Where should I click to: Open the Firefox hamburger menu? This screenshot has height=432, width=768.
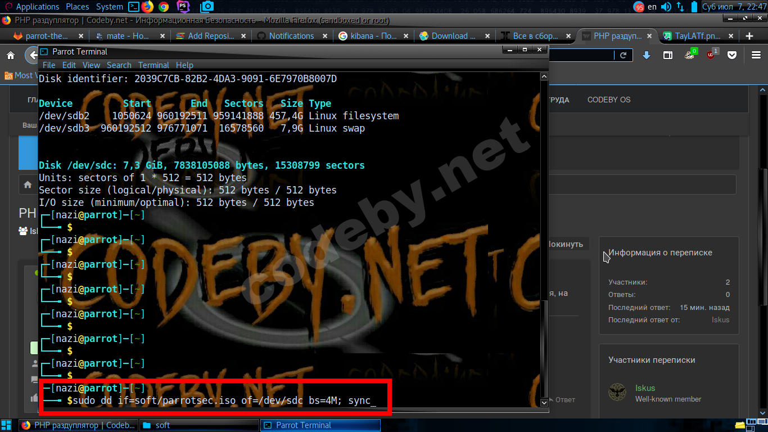point(756,55)
